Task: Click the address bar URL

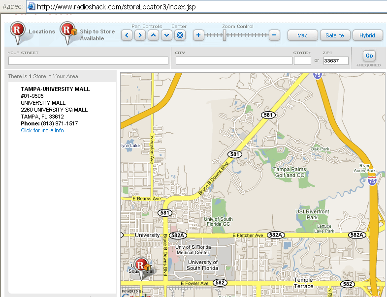Action: coord(116,7)
